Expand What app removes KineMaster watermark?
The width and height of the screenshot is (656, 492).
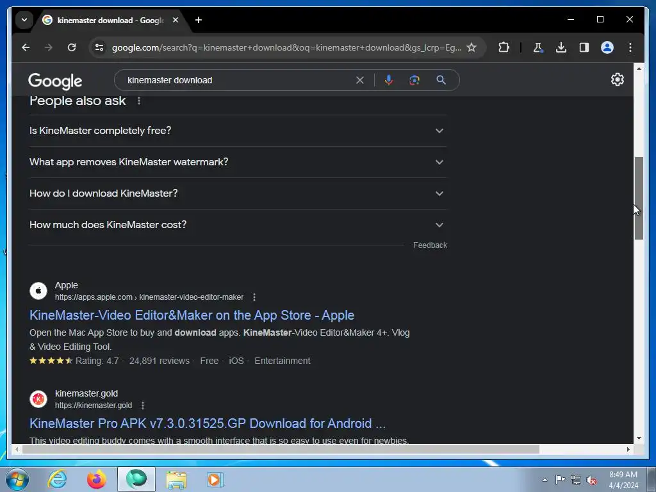coord(238,162)
